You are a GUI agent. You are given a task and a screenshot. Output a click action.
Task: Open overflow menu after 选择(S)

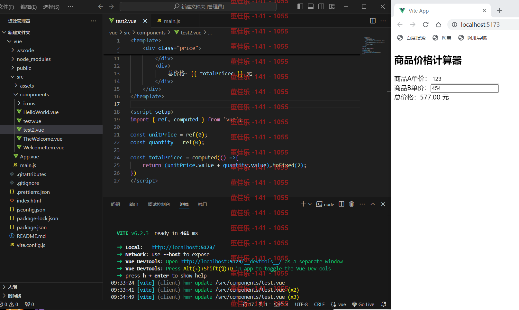tap(70, 6)
